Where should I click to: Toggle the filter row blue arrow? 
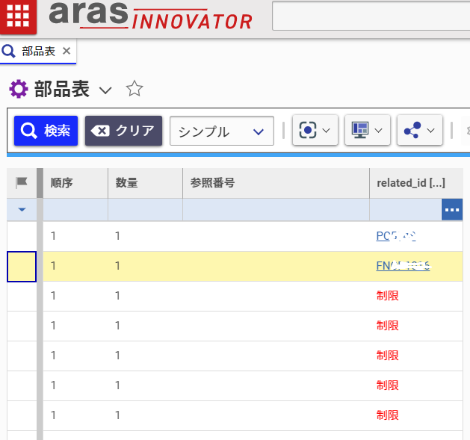pos(22,210)
